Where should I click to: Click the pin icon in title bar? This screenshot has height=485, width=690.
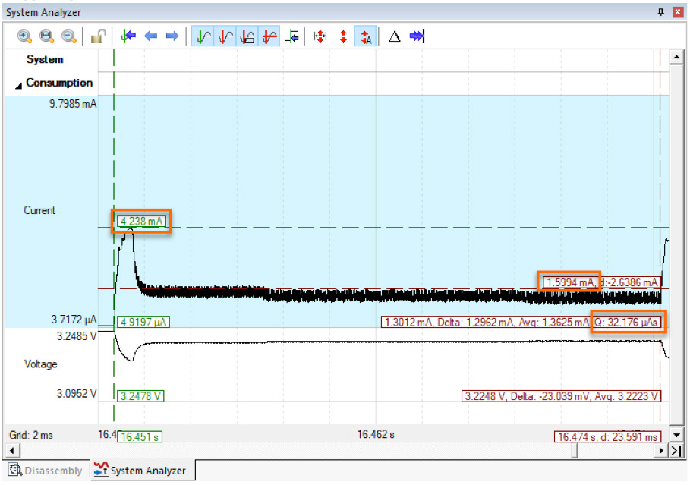tap(660, 12)
